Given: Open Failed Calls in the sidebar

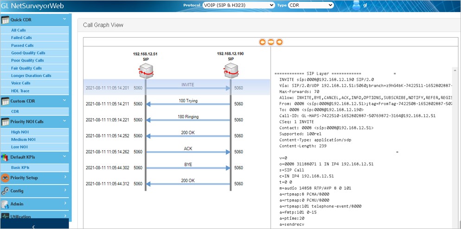Looking at the screenshot, I should 35,38.
